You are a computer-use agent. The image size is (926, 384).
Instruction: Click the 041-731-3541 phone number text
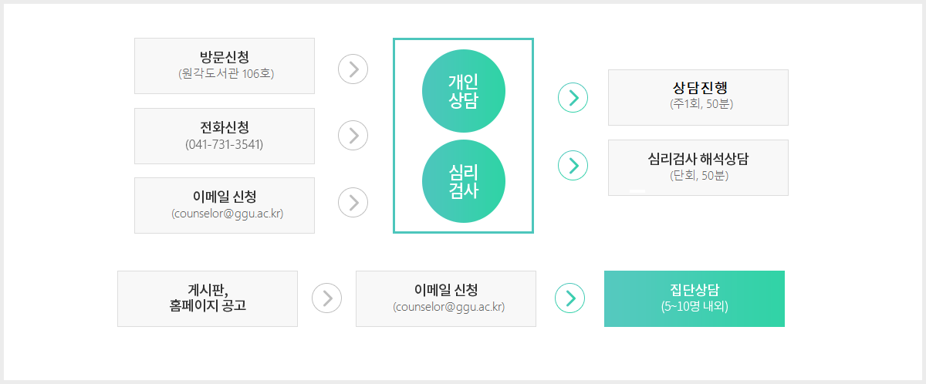coord(225,144)
